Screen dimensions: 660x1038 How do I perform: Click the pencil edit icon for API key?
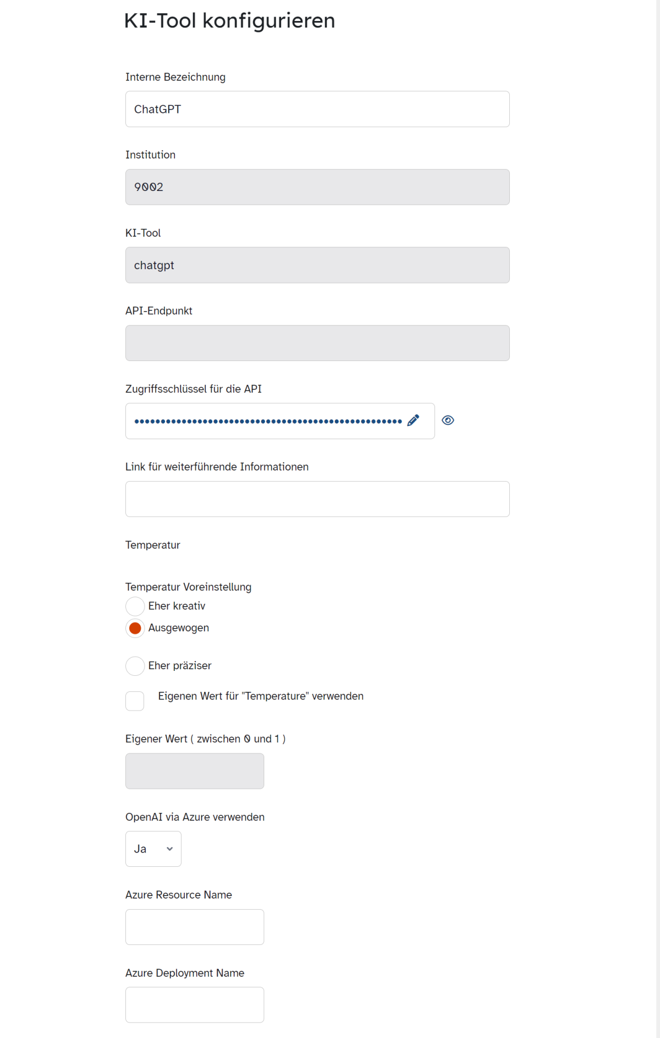click(413, 420)
